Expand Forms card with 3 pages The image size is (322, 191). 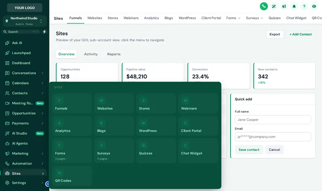[x=72, y=150]
